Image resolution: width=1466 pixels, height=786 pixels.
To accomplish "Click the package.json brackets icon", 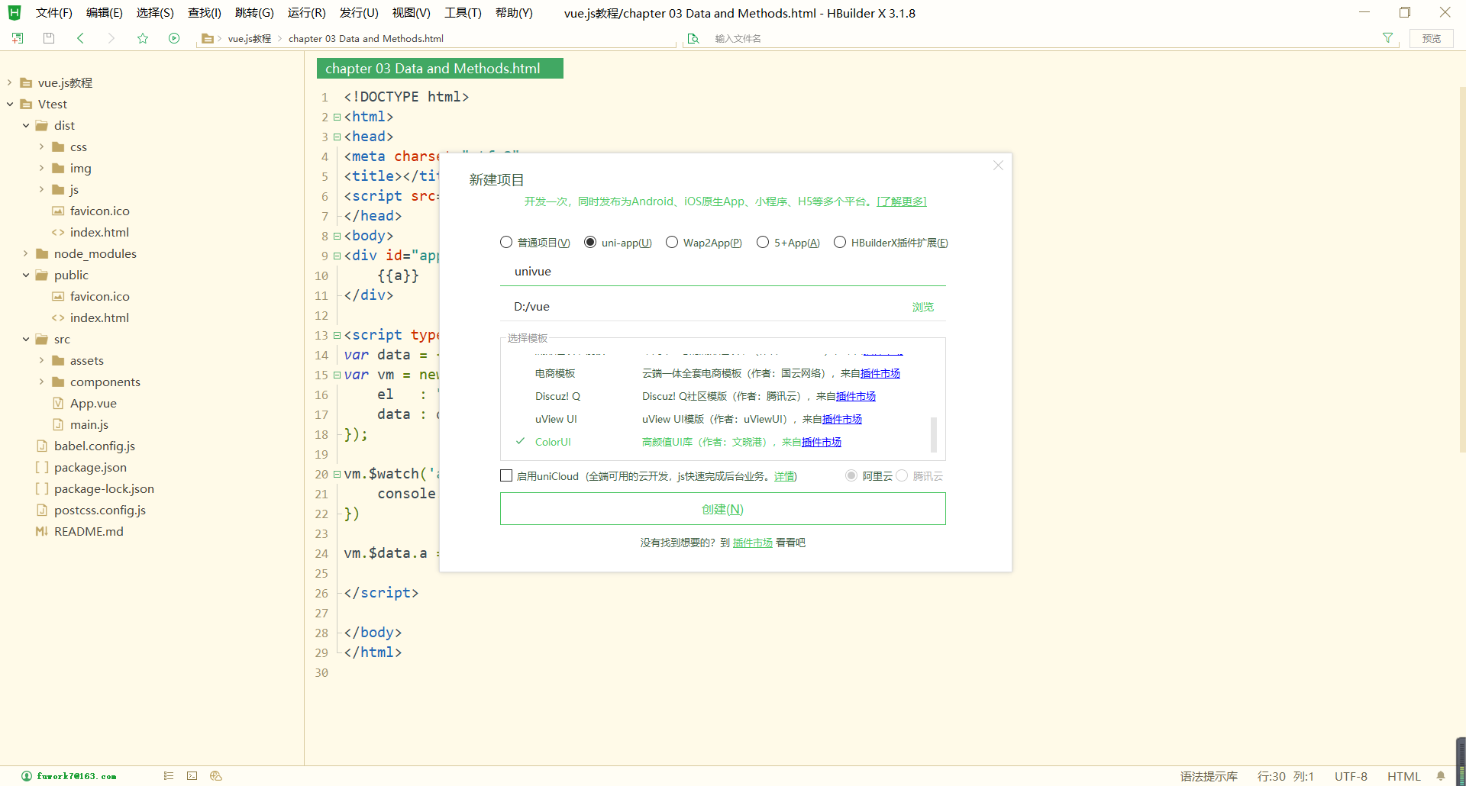I will pos(42,467).
